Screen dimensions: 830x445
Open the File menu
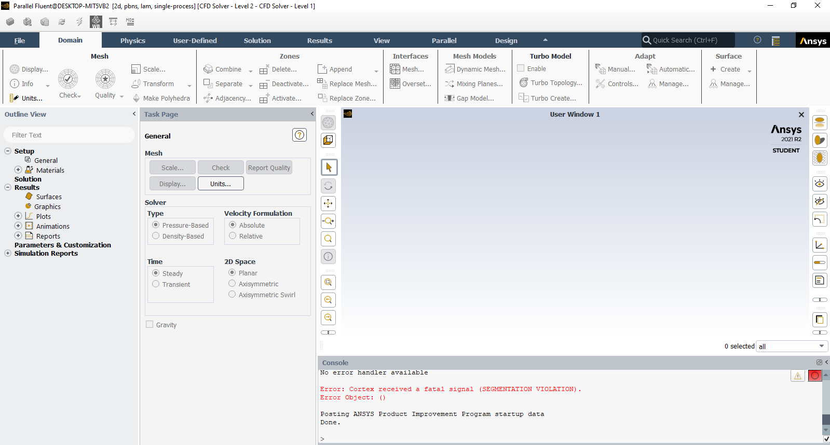(20, 40)
